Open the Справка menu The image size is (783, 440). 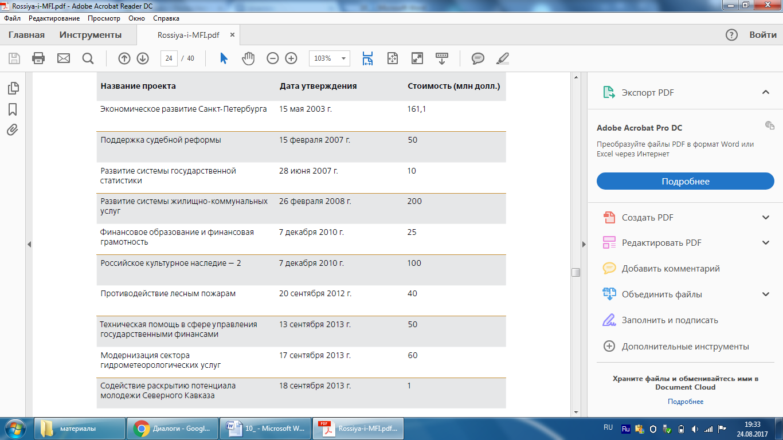click(x=166, y=18)
